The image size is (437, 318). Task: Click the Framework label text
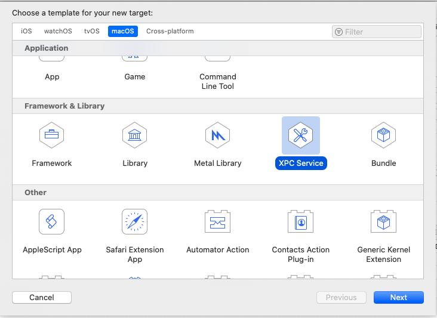click(x=51, y=163)
